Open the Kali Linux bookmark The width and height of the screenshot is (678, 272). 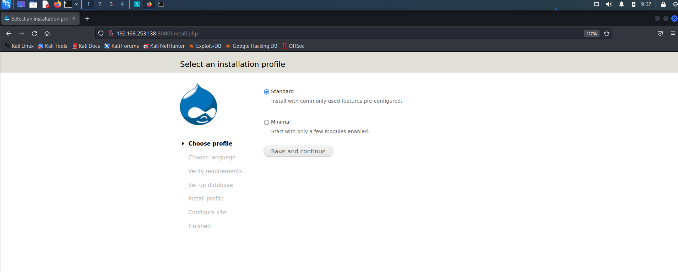click(x=19, y=46)
